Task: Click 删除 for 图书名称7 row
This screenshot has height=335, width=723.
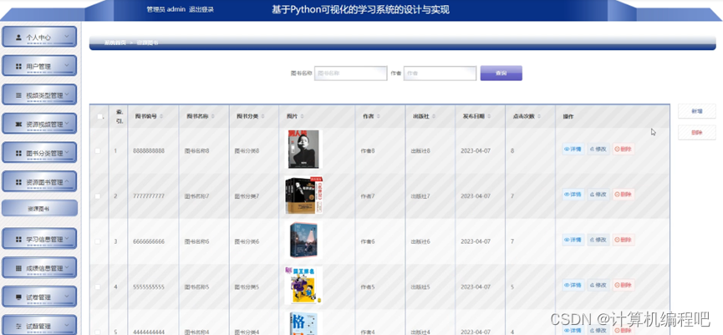Action: [624, 195]
